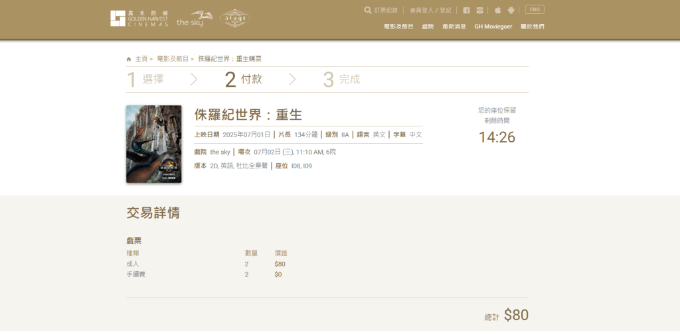Click the subtitle value 中文
680x334 pixels.
tap(416, 135)
